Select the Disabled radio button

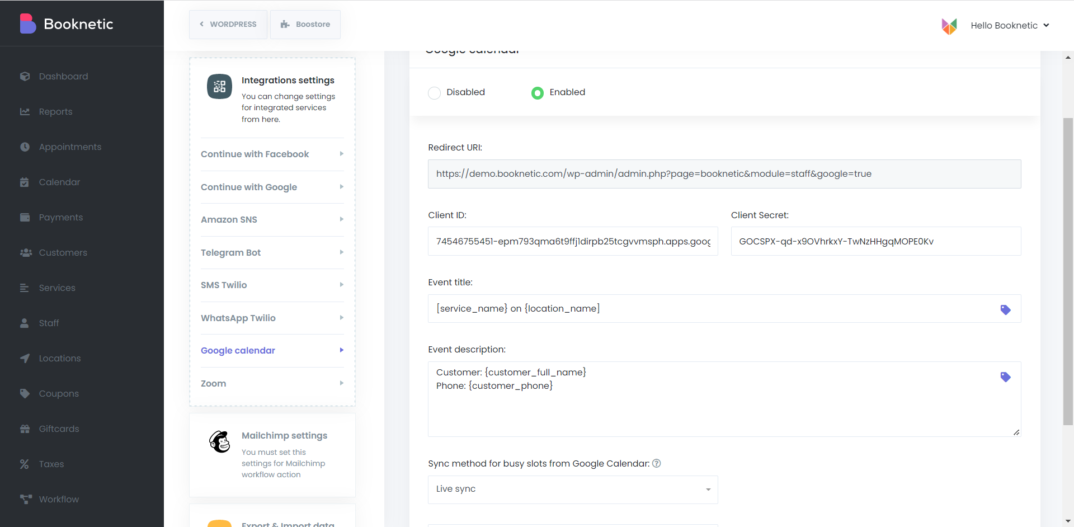click(x=434, y=93)
